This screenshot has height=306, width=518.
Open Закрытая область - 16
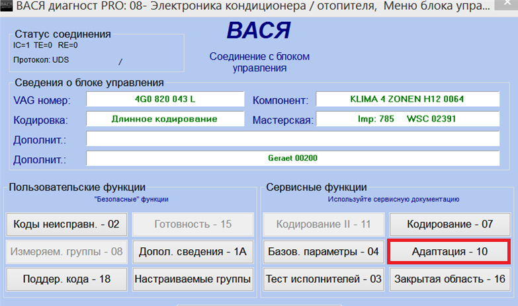[x=450, y=280]
